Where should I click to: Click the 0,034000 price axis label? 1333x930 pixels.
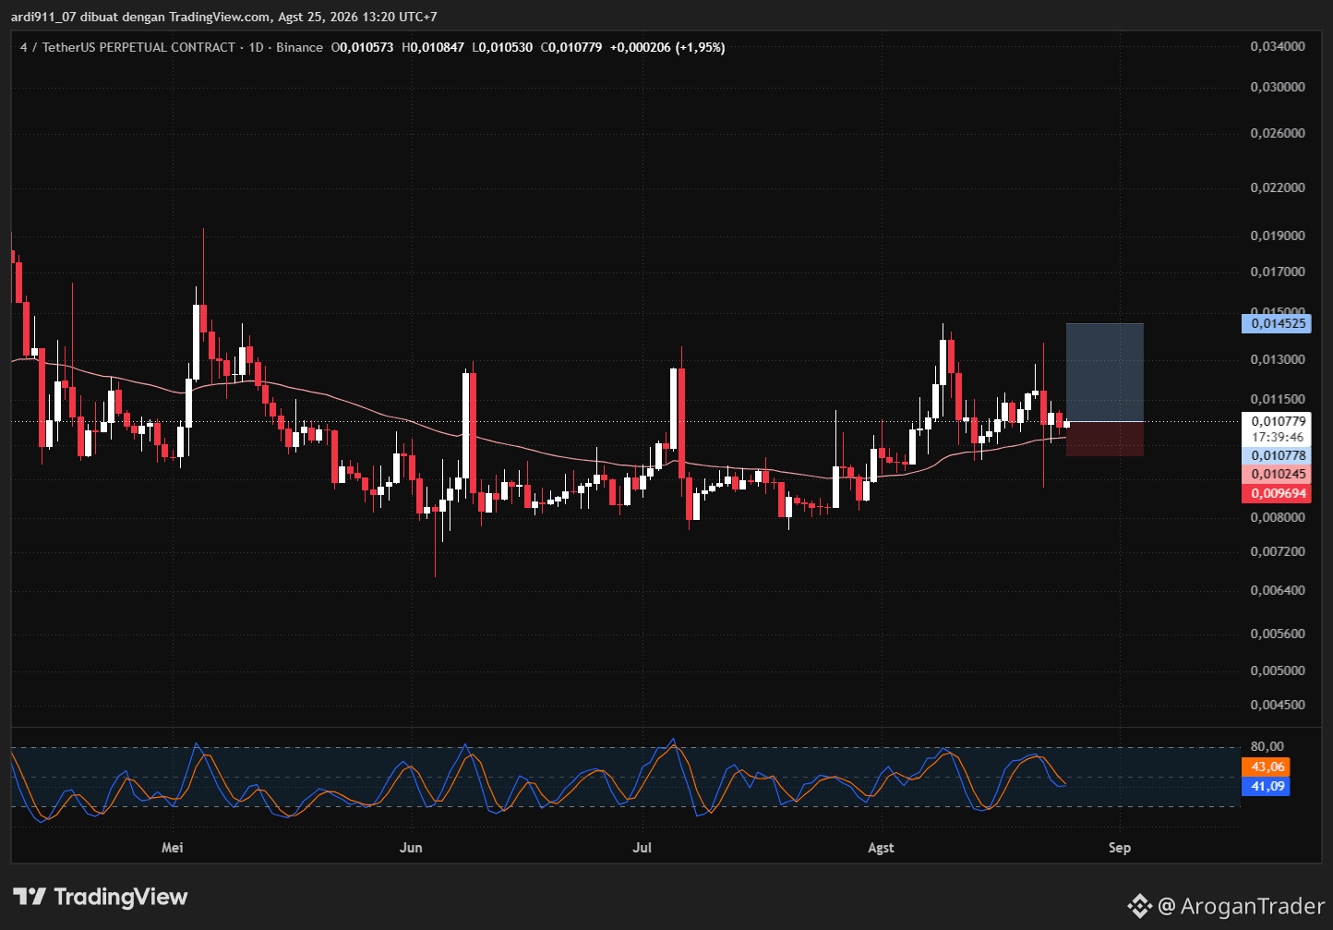tap(1278, 46)
